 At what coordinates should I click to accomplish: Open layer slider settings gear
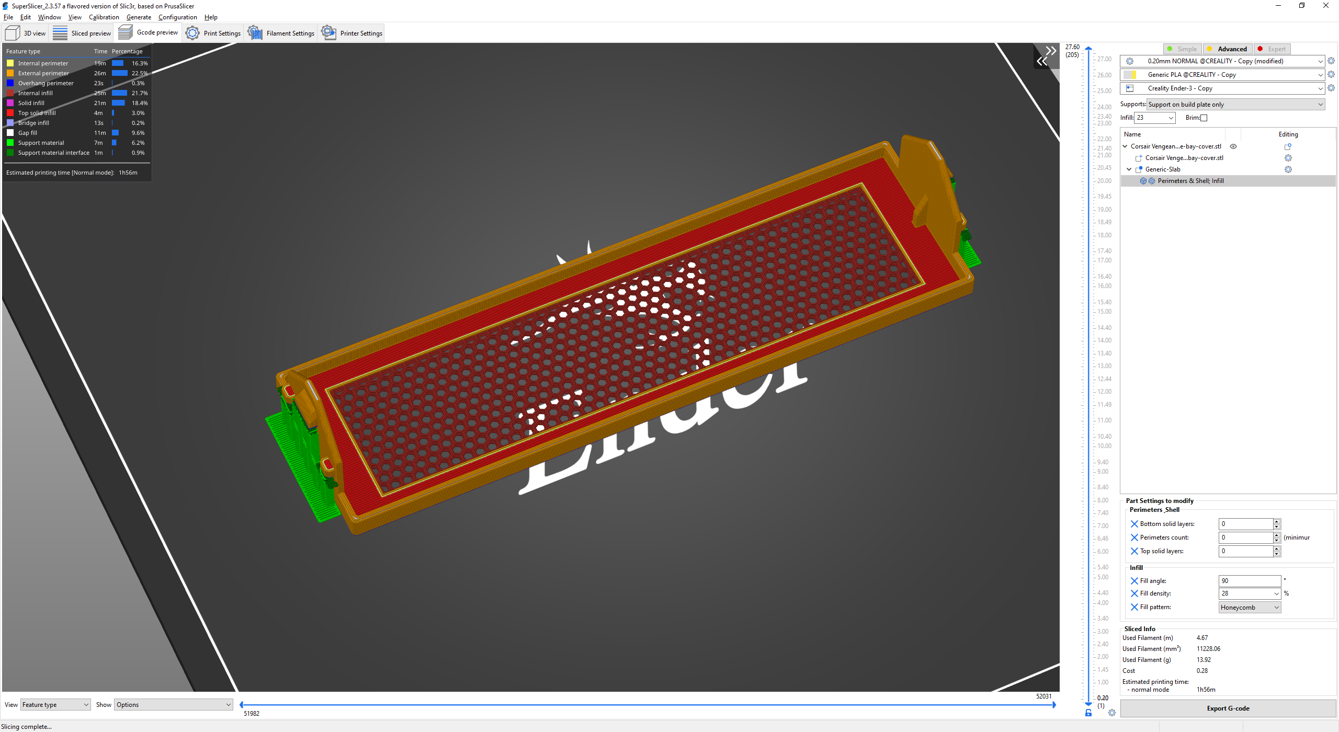pos(1112,713)
